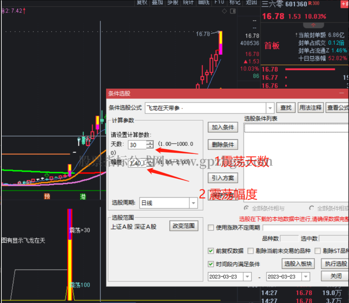Collapse the quote panel with the red chevron
349x303 pixels.
[313, 25]
